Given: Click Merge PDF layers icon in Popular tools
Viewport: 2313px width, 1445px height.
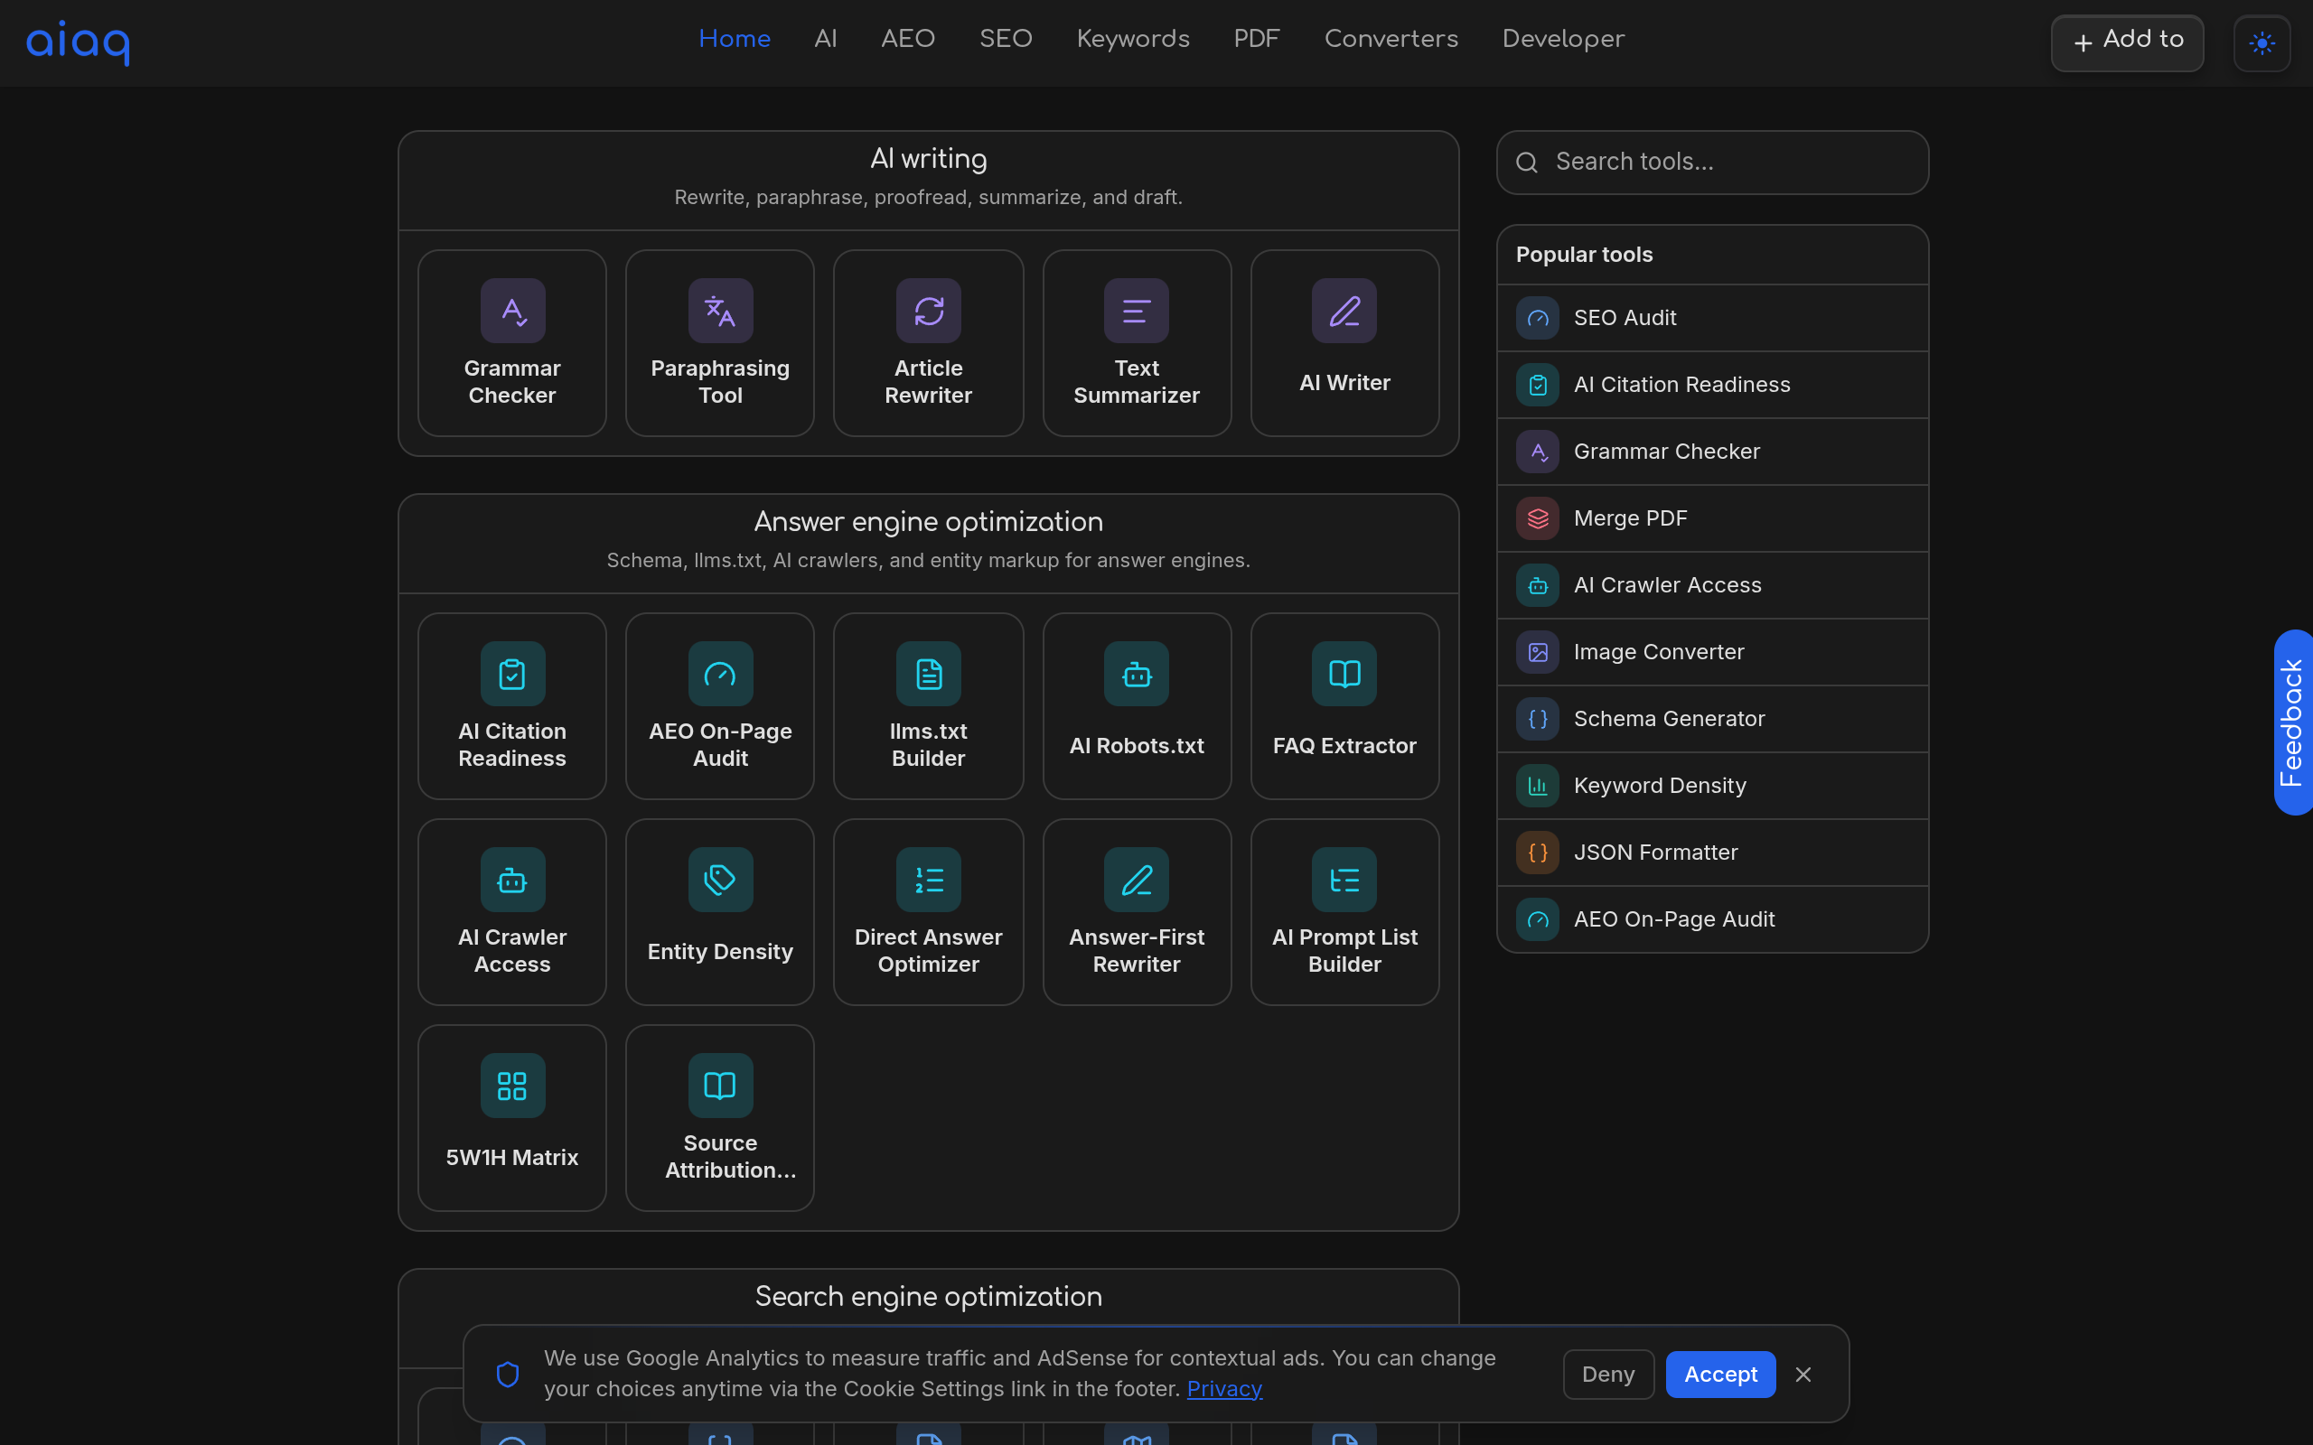Looking at the screenshot, I should 1537,519.
